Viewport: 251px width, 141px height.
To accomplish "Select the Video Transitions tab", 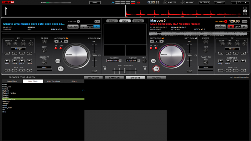I will pos(53,81).
